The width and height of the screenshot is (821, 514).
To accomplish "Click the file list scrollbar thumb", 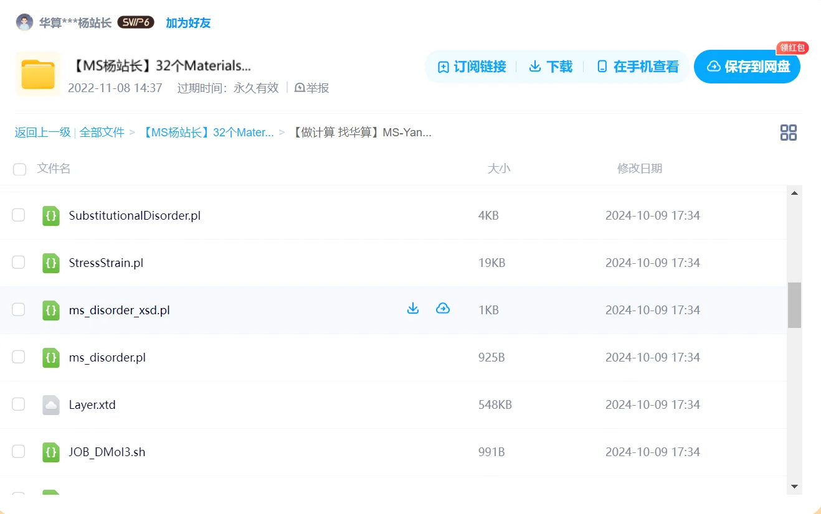I will pos(794,305).
